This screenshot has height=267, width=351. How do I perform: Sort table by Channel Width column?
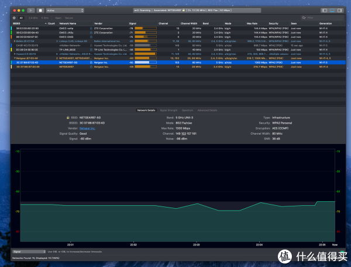pos(189,23)
